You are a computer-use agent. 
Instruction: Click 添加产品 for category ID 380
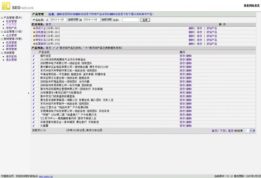coord(211,36)
